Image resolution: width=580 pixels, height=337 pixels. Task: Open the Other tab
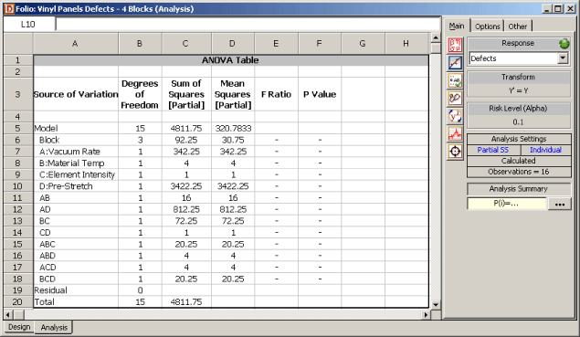pos(518,26)
